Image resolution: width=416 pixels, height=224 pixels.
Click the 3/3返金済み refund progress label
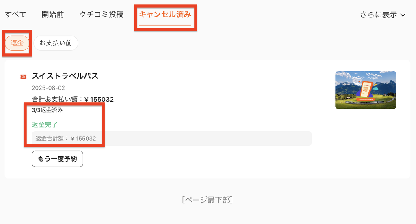[x=47, y=110]
